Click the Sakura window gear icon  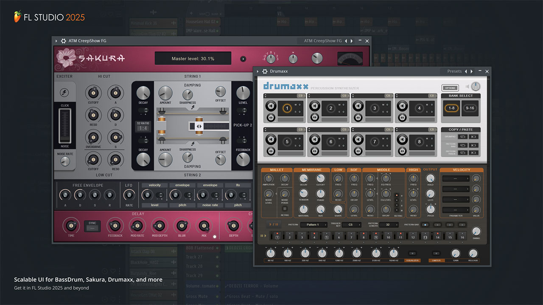point(64,41)
